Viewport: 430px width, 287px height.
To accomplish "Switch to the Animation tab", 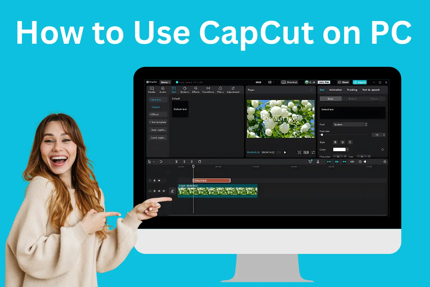I will point(335,90).
